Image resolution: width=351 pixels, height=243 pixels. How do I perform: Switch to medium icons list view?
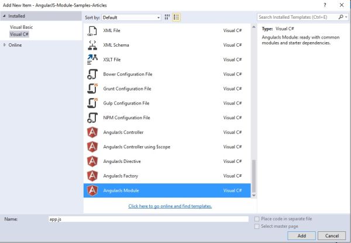tap(177, 17)
